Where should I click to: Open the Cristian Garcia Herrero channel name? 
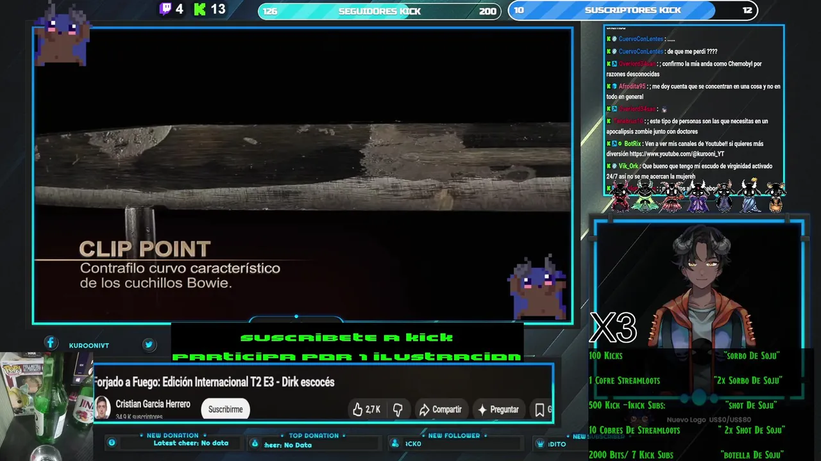coord(153,404)
